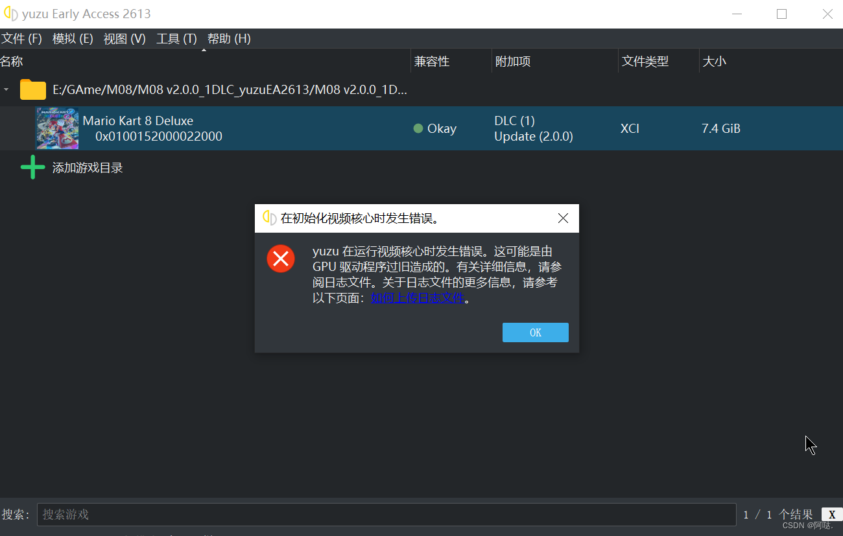Click OK in the error dialog
Screen dimensions: 843x536
(536, 332)
